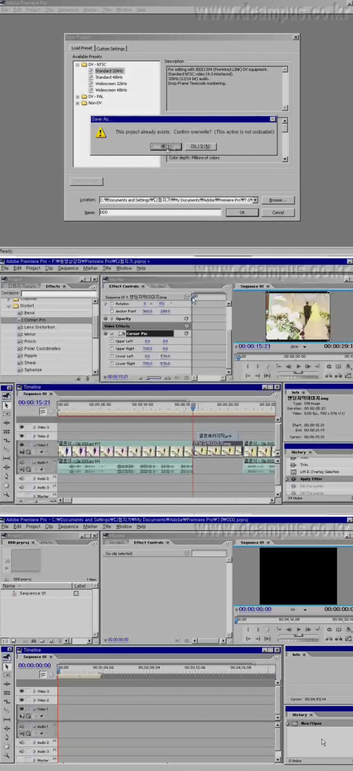Viewport: 353px width, 771px height.
Task: Mute Audio 3 track in bottom DDD.prproj timeline
Action: pyautogui.click(x=22, y=751)
